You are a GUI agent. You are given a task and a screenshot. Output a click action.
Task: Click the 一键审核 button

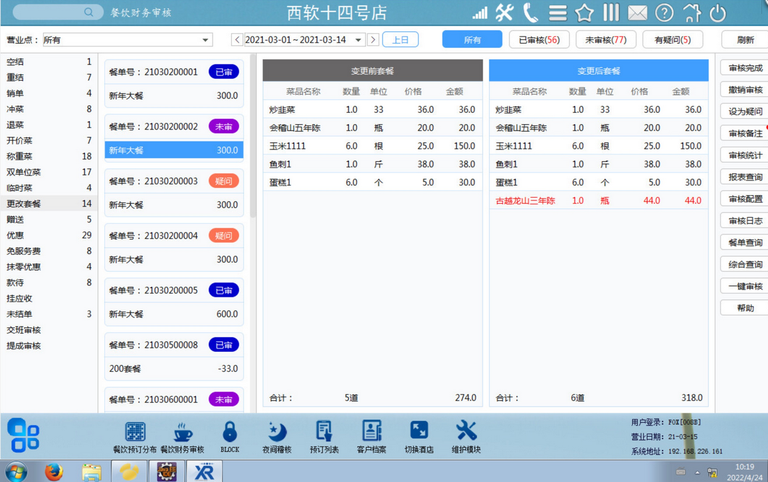click(745, 286)
